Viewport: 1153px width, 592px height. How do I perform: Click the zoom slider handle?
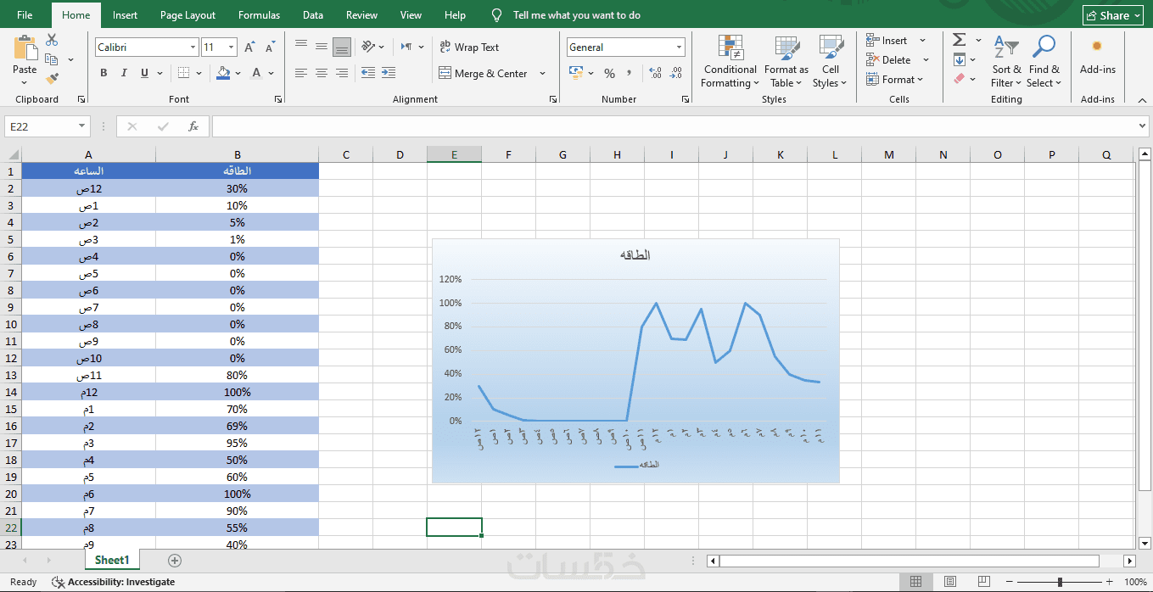click(1060, 582)
